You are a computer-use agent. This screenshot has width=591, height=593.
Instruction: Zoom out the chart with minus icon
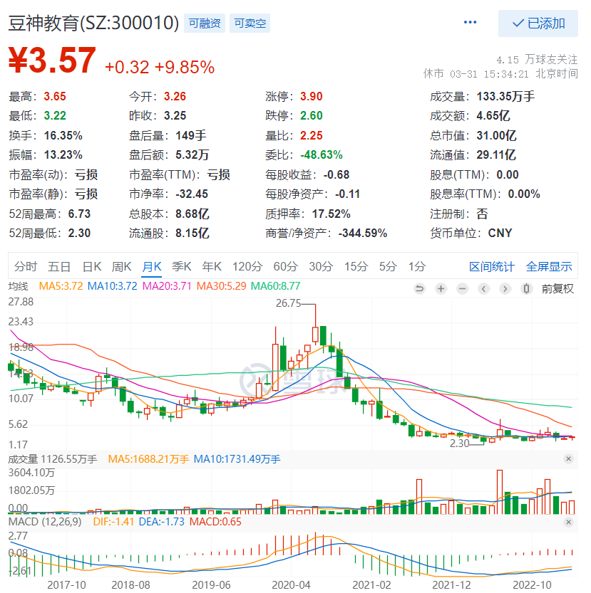tap(462, 289)
